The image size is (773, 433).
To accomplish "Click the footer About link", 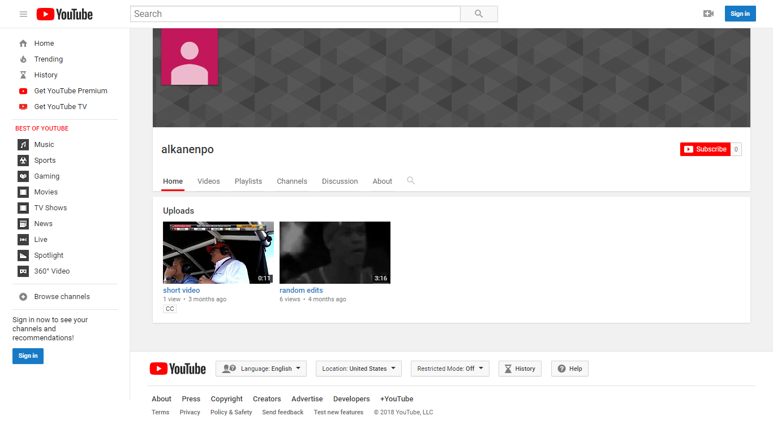I will pos(161,399).
